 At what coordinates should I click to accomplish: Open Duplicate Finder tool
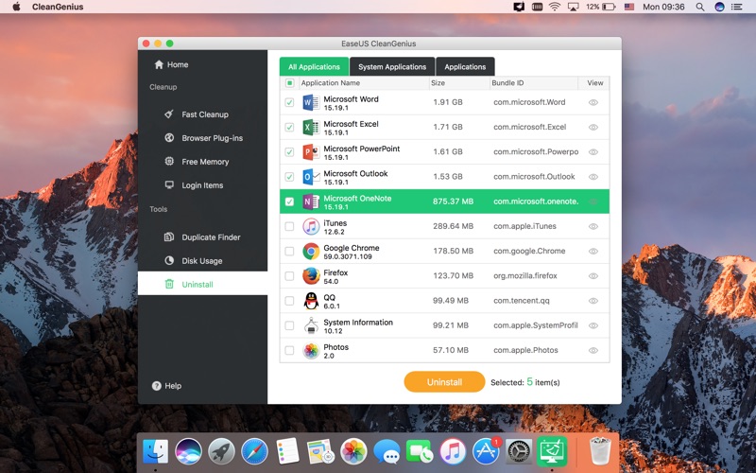pos(202,237)
